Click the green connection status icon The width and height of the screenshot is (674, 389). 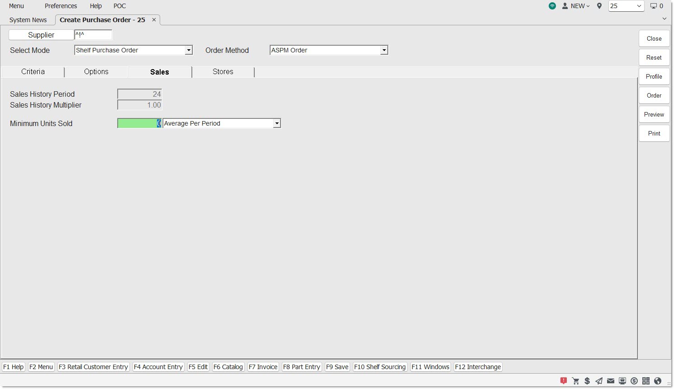click(x=552, y=6)
